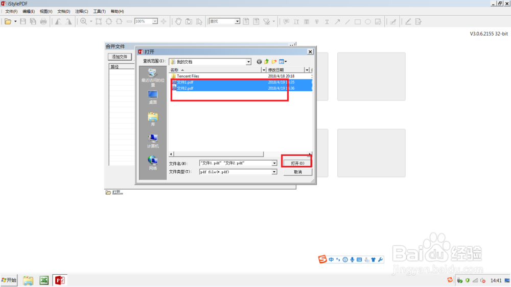Click the signature pen icon
Image resolution: width=511 pixels, height=287 pixels.
tap(393, 22)
